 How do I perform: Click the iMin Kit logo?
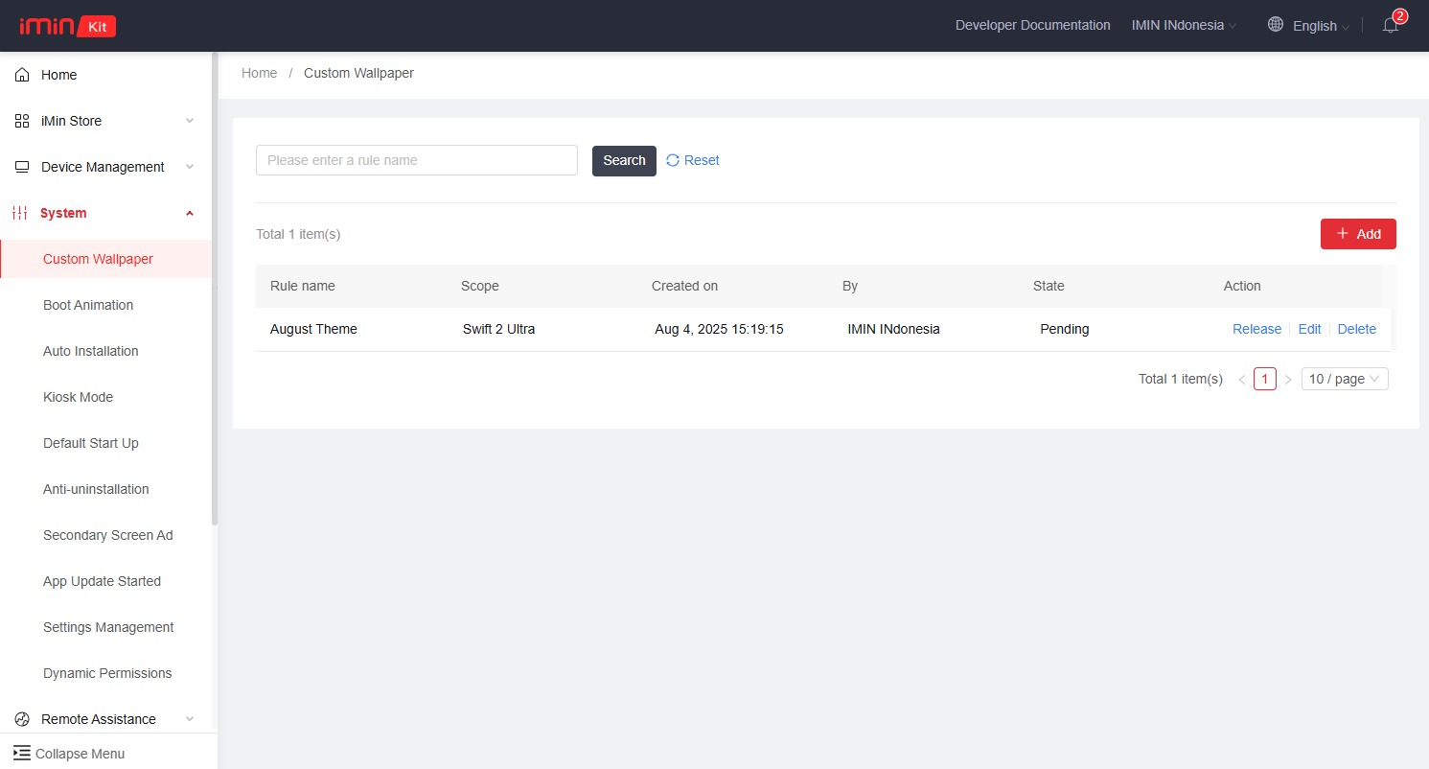pyautogui.click(x=67, y=26)
